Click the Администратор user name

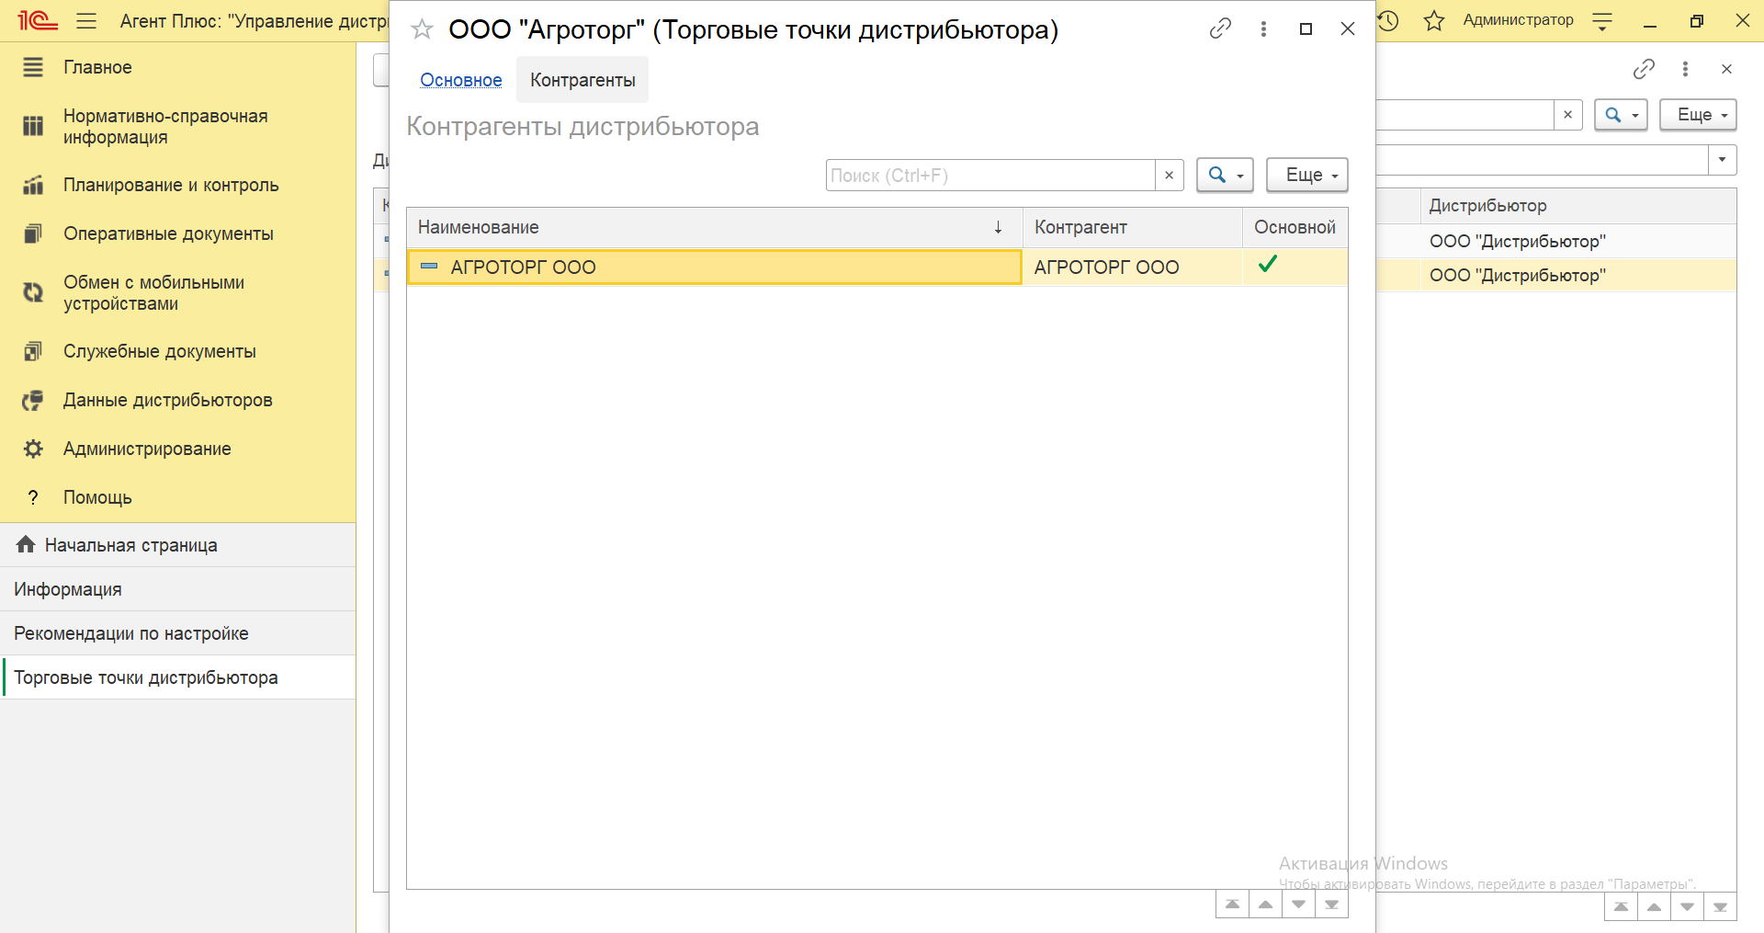tap(1518, 20)
